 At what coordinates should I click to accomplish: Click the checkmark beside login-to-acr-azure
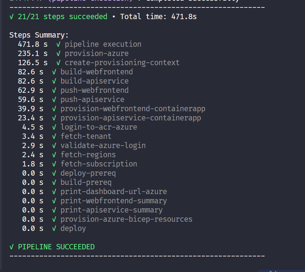(54, 127)
